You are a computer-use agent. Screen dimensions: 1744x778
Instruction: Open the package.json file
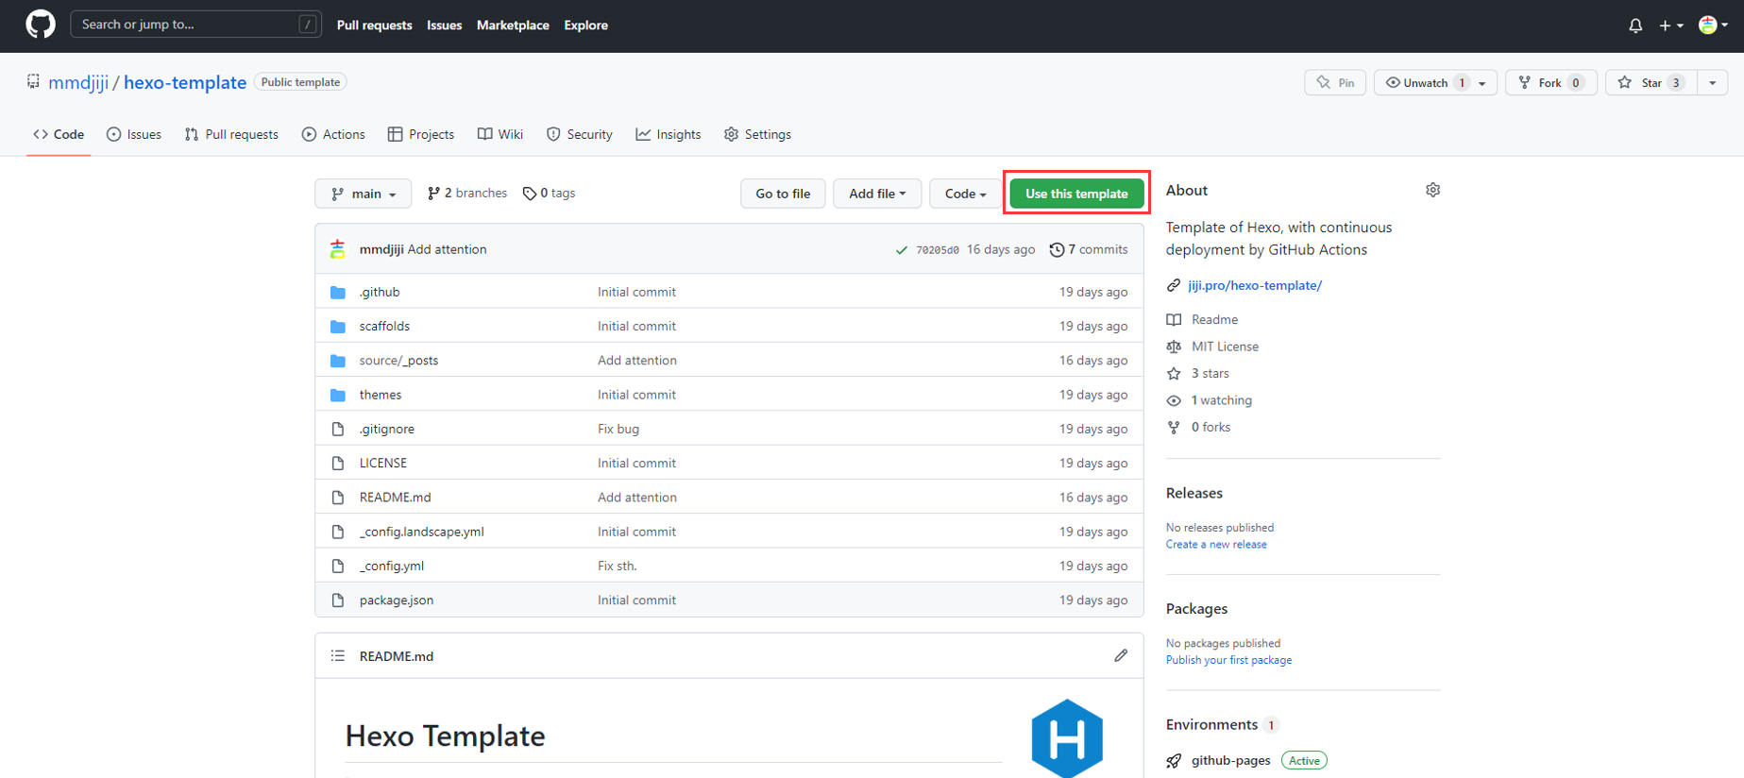pos(397,600)
